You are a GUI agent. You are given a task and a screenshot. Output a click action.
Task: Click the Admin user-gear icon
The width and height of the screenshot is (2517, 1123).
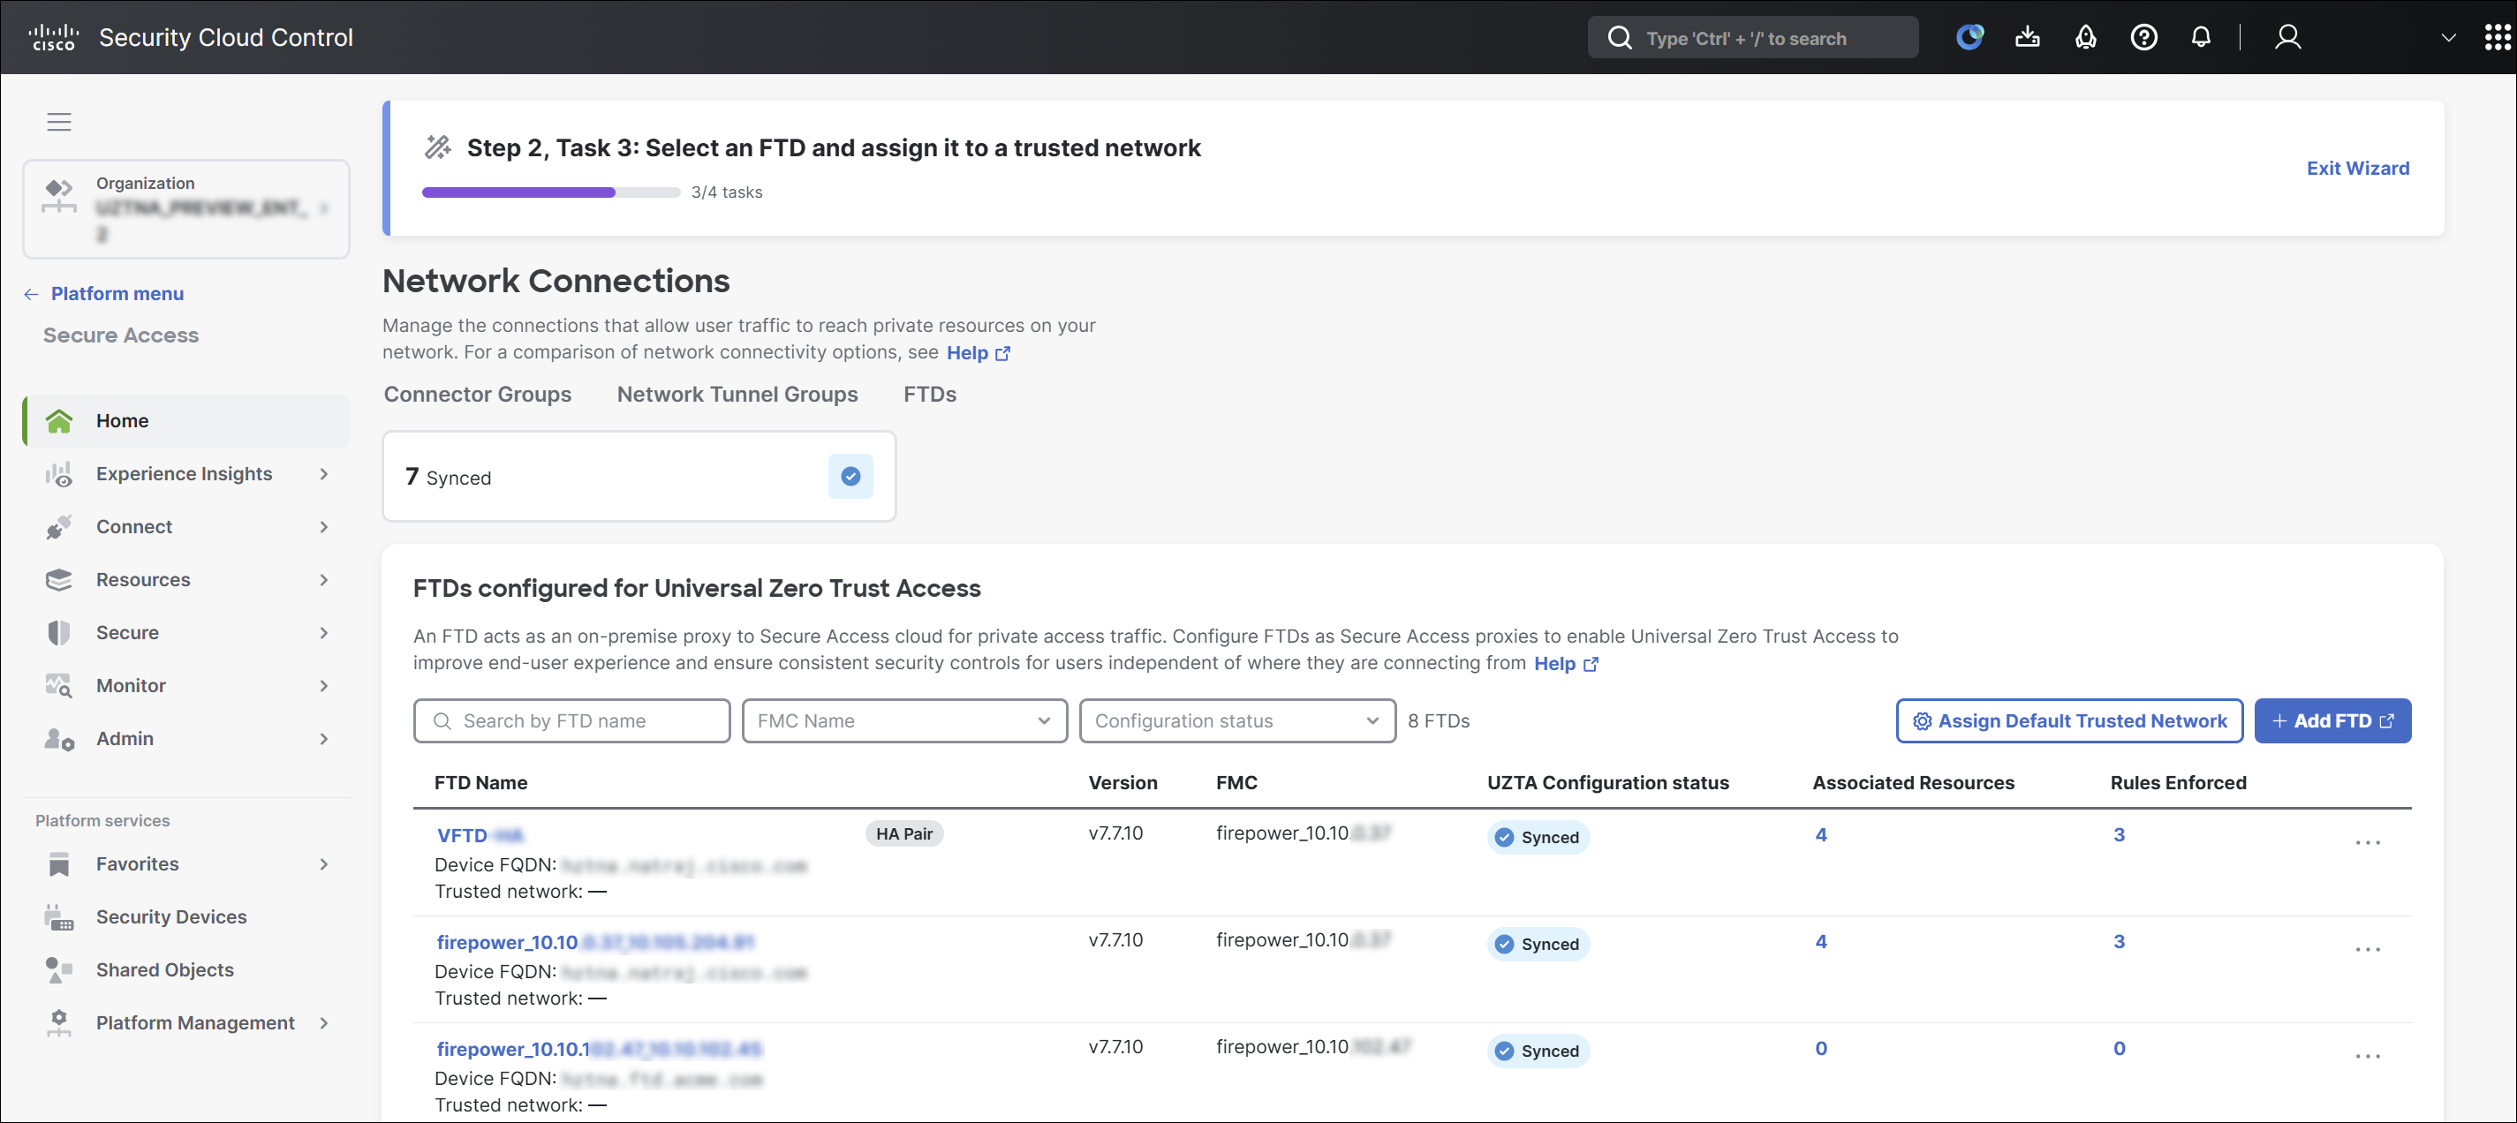point(58,739)
